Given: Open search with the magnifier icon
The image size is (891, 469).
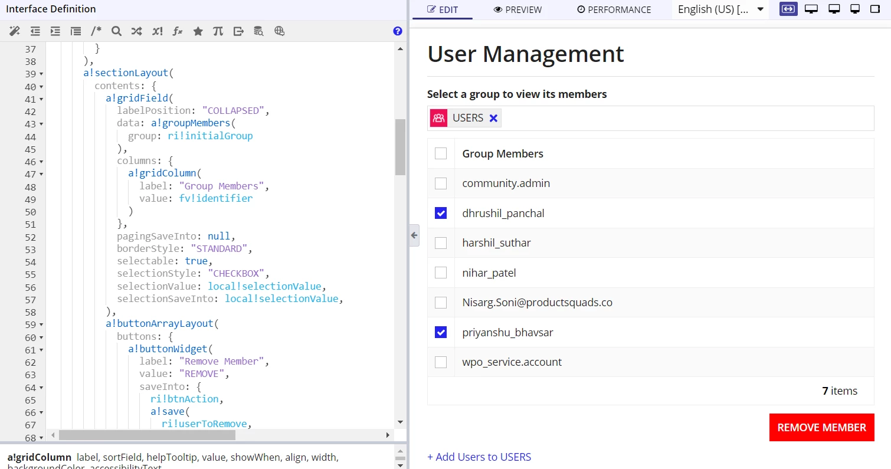Looking at the screenshot, I should [x=116, y=31].
